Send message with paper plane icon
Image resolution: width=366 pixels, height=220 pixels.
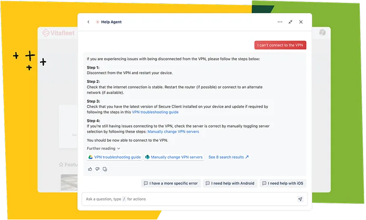[x=300, y=199]
